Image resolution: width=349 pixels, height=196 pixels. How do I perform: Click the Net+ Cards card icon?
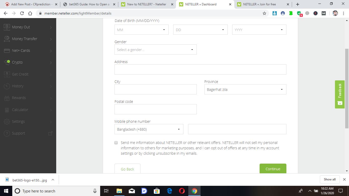point(7,51)
